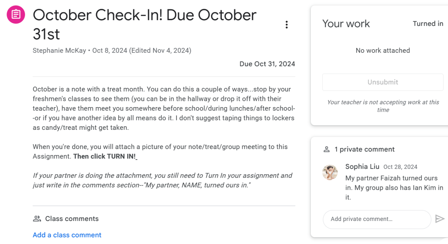
Task: Click the Unsubmit button
Action: [x=383, y=82]
